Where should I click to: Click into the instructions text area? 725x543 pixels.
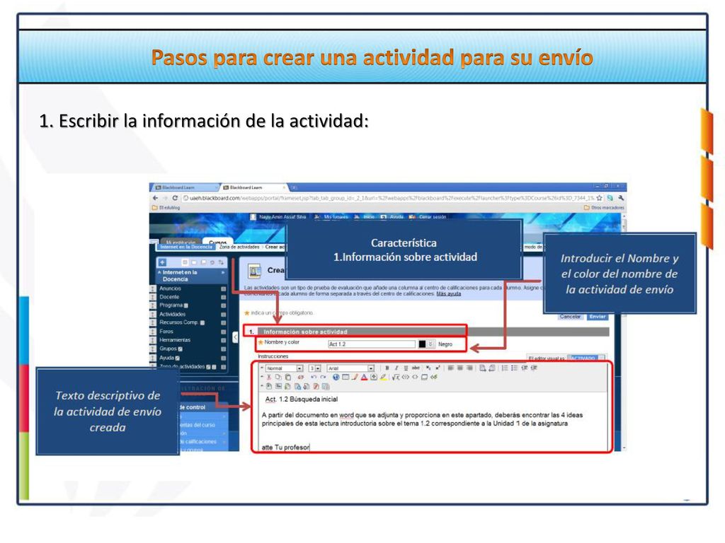click(433, 421)
